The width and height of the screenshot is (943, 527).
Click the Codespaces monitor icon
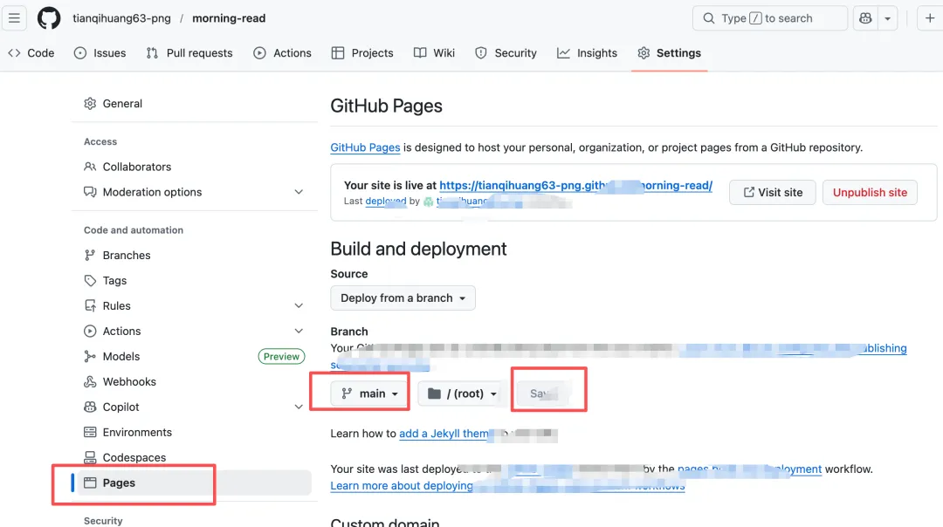click(x=90, y=457)
